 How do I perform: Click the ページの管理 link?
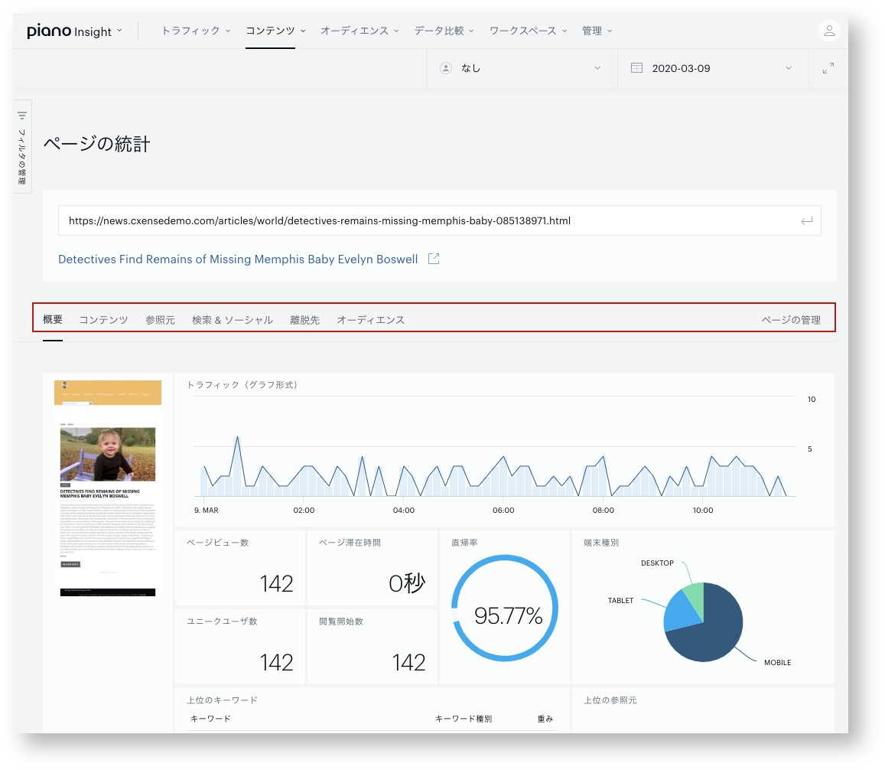click(791, 320)
